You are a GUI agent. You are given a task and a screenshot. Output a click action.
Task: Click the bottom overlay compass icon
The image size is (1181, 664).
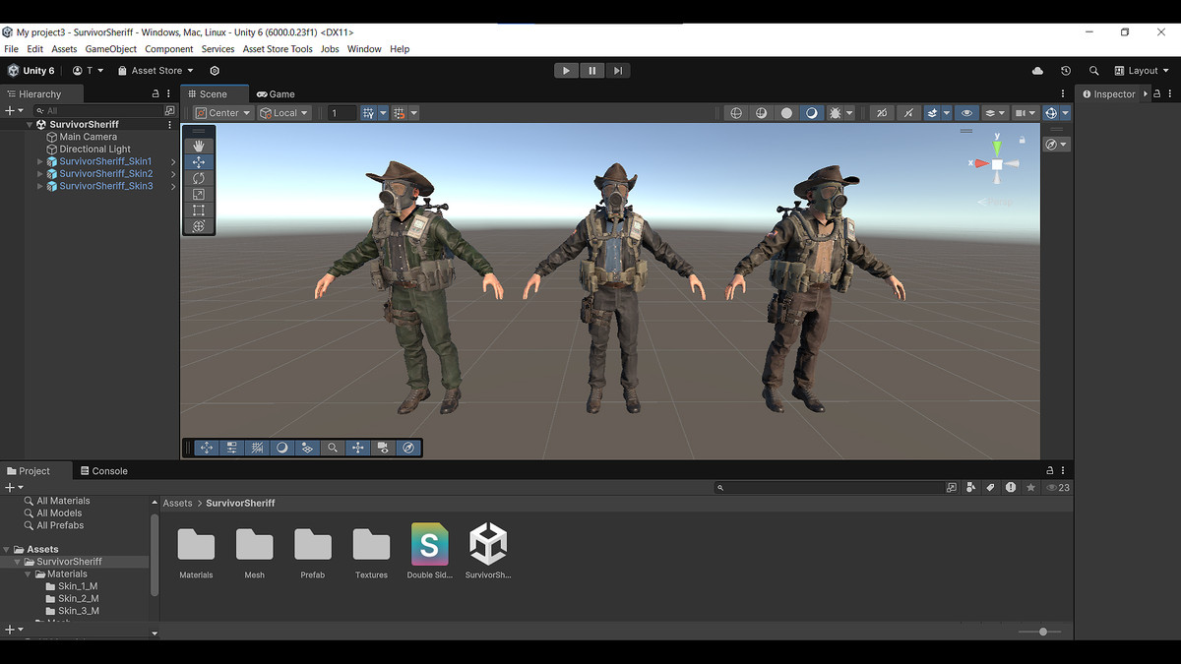pyautogui.click(x=408, y=448)
